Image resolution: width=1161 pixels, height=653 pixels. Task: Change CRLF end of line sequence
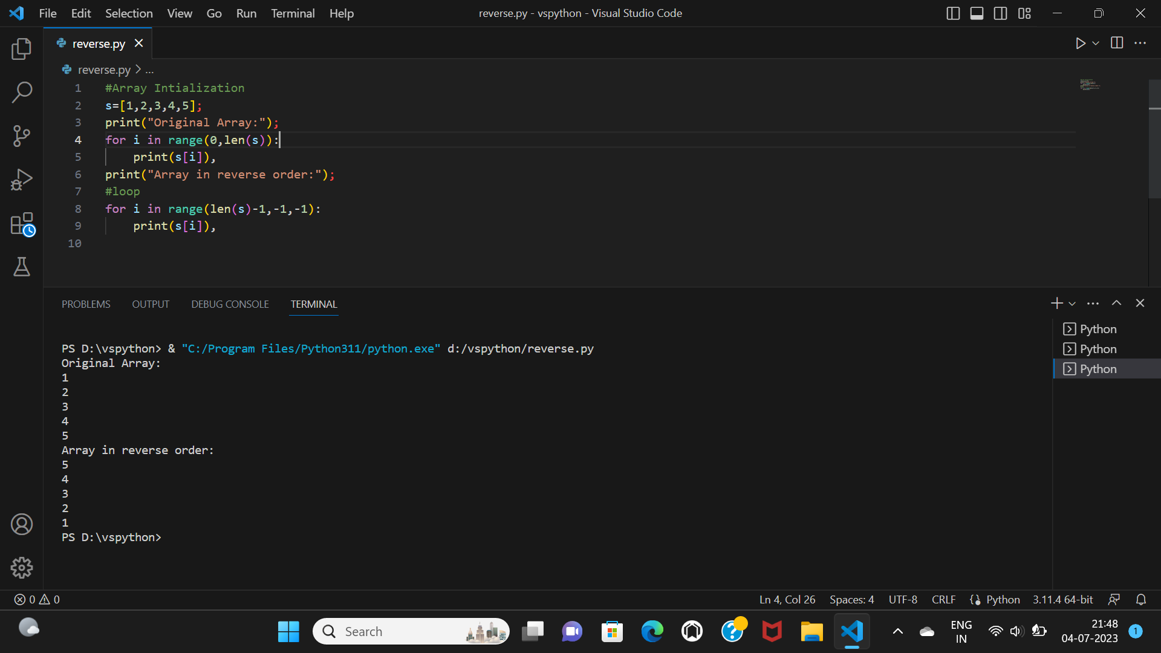point(943,599)
